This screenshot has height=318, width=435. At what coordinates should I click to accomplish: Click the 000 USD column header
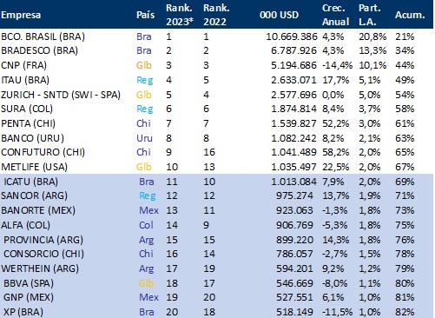point(279,15)
